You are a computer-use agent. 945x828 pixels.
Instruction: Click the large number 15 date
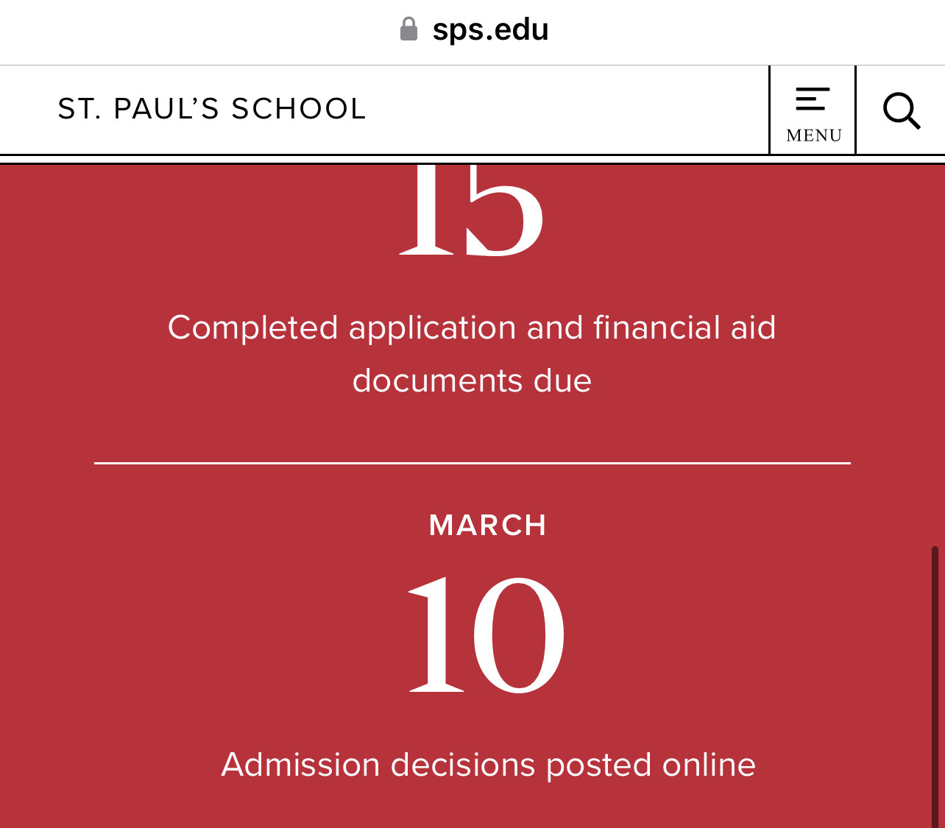point(471,212)
